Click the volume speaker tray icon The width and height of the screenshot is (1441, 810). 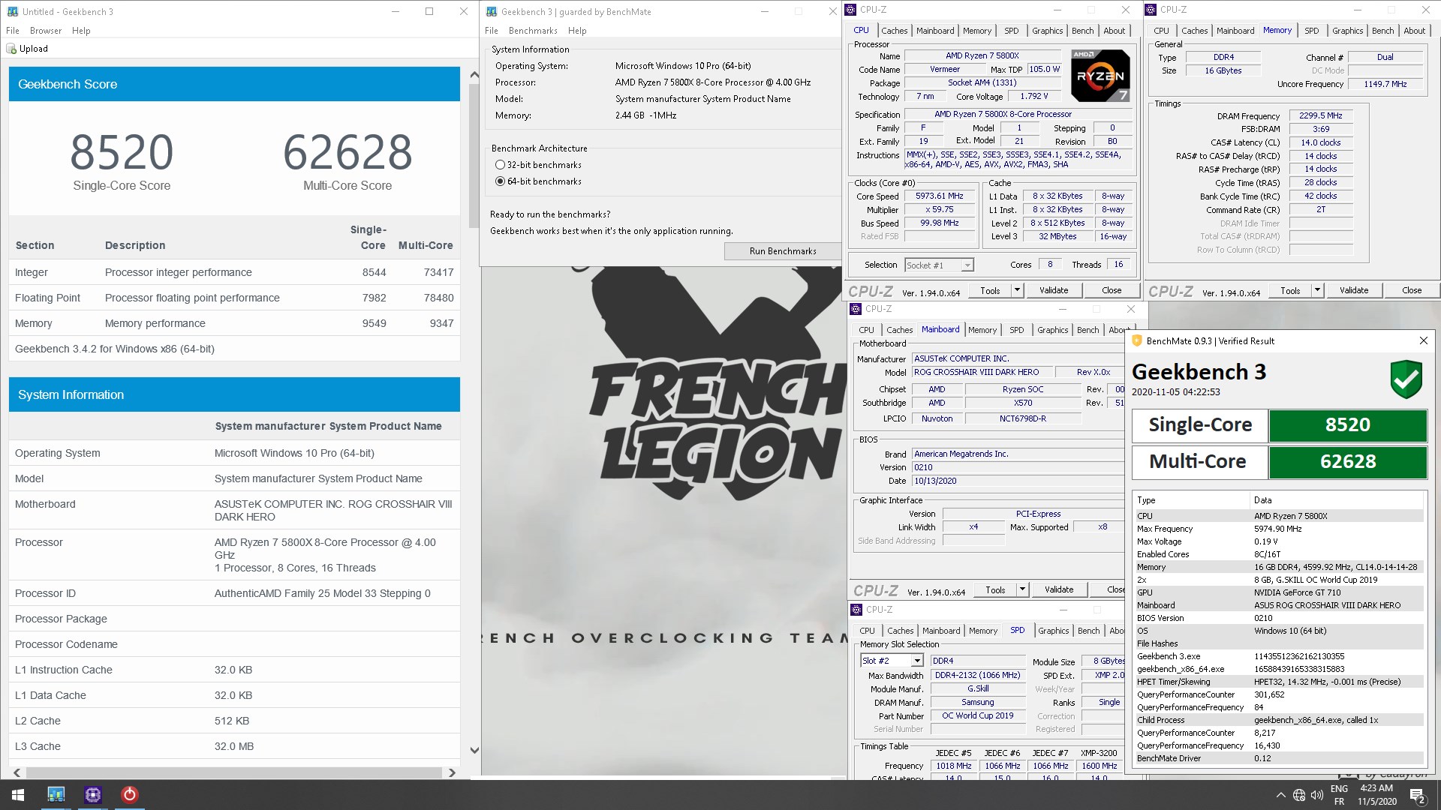[x=1317, y=795]
